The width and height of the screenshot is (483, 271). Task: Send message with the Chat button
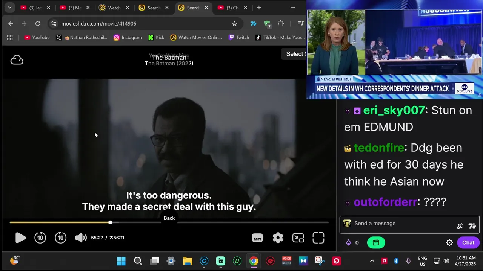point(468,243)
